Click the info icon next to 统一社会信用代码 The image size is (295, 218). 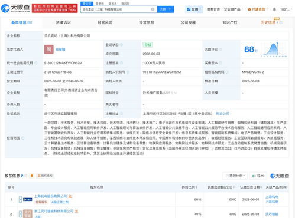(x=36, y=63)
